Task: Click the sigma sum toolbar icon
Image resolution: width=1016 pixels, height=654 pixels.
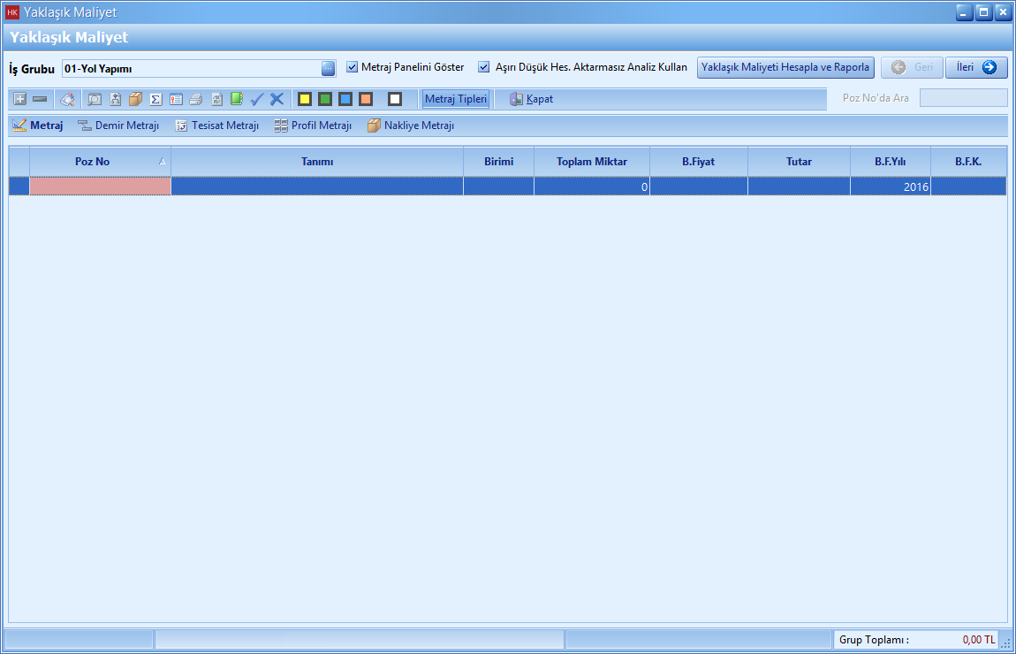Action: pyautogui.click(x=155, y=99)
